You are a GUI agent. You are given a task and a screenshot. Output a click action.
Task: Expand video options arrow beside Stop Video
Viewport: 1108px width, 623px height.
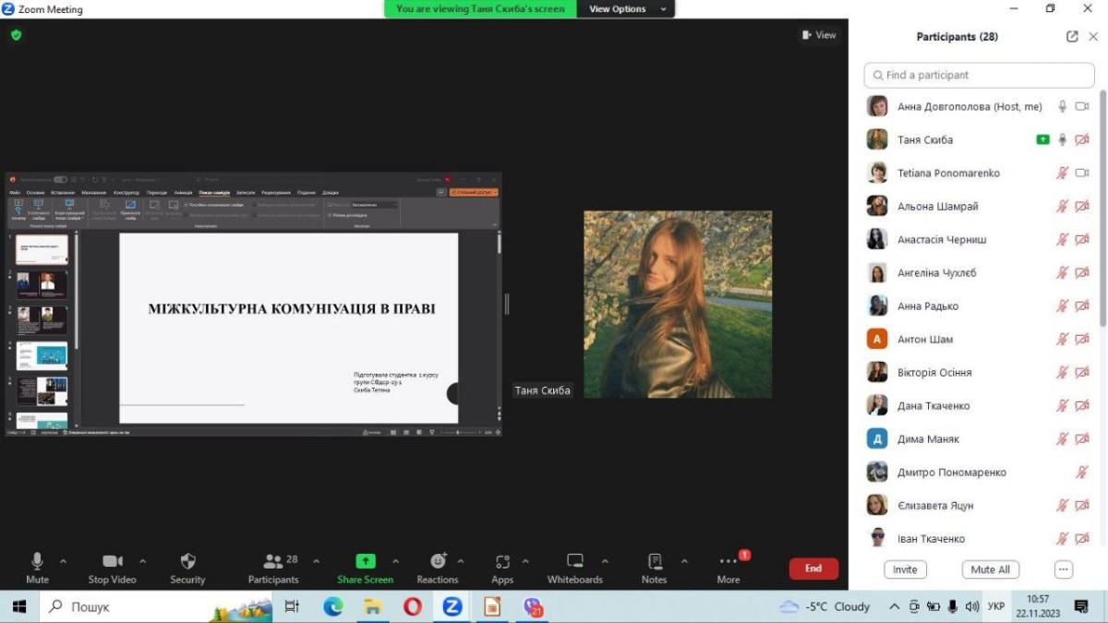tap(142, 561)
